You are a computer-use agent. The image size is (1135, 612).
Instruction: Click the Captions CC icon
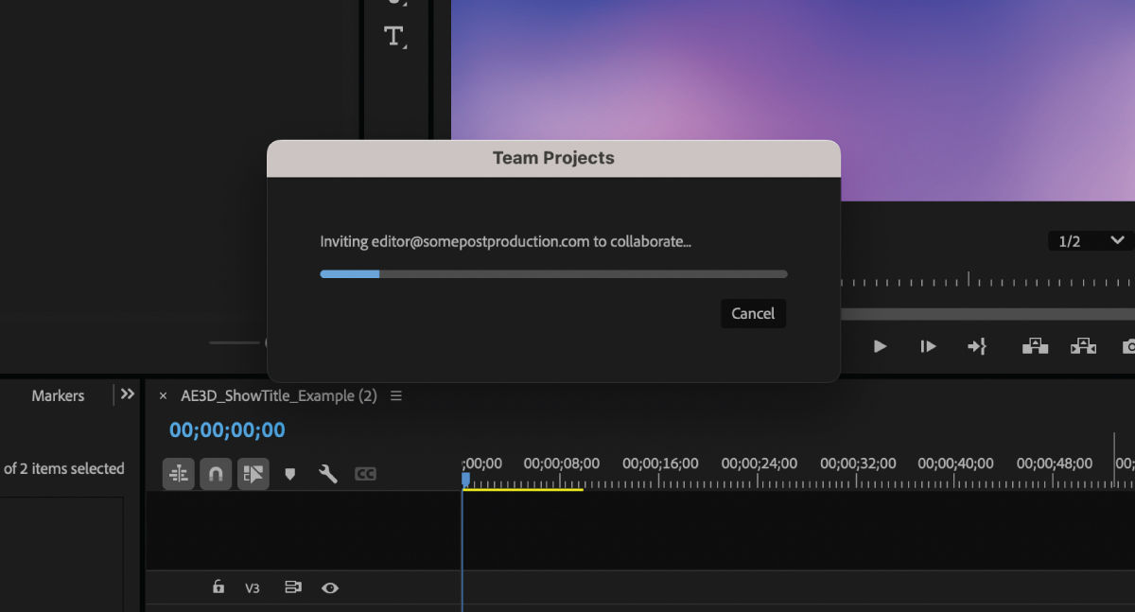click(x=365, y=474)
